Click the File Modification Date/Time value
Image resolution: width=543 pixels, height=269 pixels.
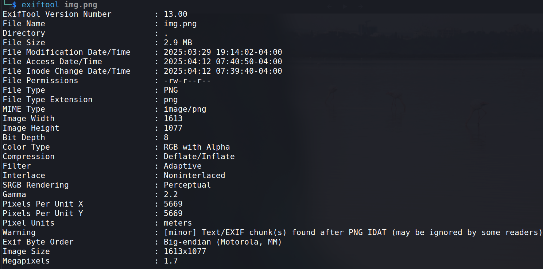tap(223, 52)
